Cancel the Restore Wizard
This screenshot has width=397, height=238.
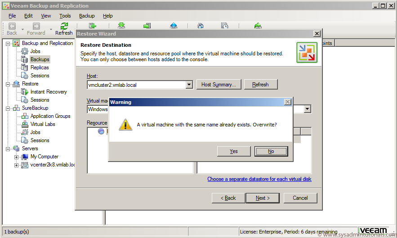(x=300, y=198)
